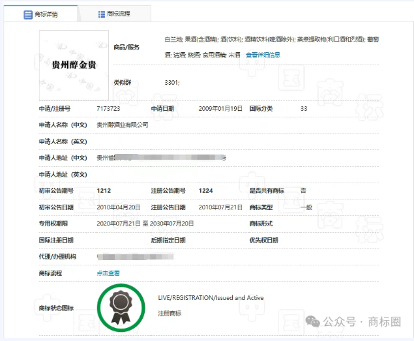Click the green registration badge icon
The width and height of the screenshot is (414, 341).
click(121, 307)
